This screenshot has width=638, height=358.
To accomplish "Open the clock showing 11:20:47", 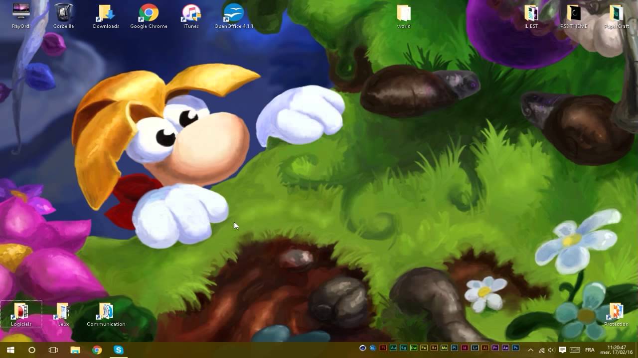I will (x=617, y=350).
